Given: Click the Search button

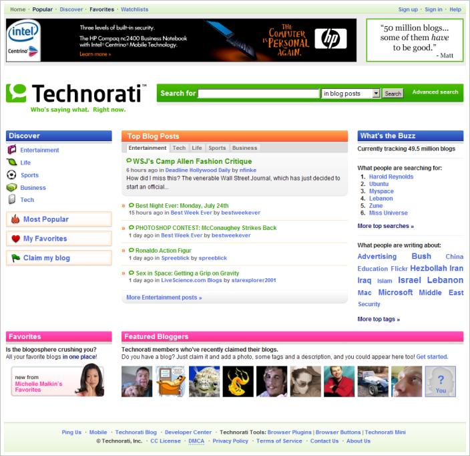Looking at the screenshot, I should click(393, 94).
